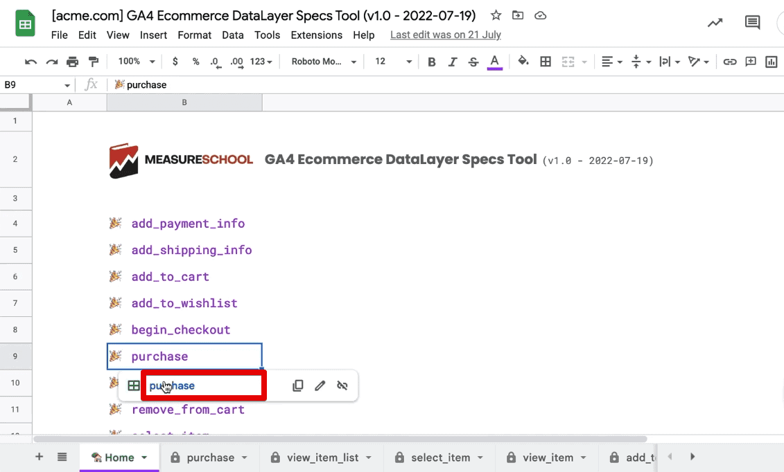
Task: Remove the purchase link with the unlink icon
Action: [x=342, y=385]
